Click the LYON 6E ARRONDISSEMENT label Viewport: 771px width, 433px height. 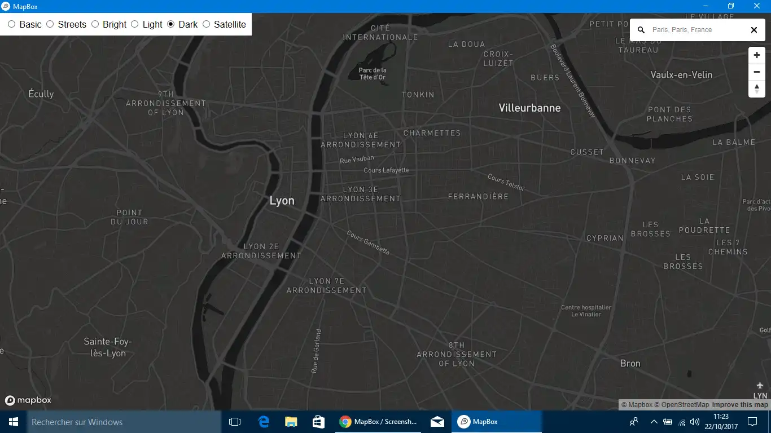[361, 140]
